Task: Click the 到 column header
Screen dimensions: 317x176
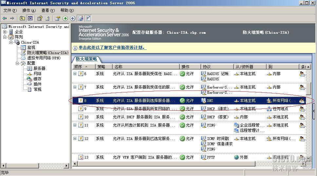Action: tap(283, 67)
